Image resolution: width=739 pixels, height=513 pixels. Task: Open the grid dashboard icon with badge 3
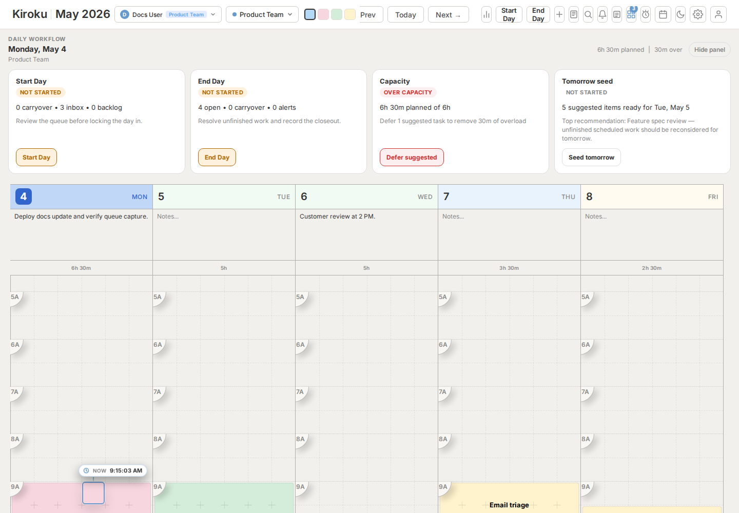(x=631, y=14)
